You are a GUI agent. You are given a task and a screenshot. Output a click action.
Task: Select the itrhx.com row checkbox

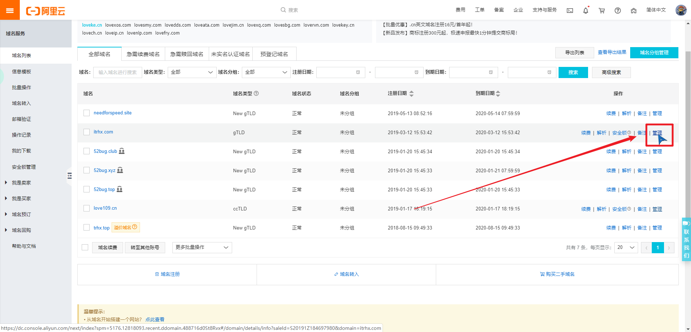(x=86, y=132)
